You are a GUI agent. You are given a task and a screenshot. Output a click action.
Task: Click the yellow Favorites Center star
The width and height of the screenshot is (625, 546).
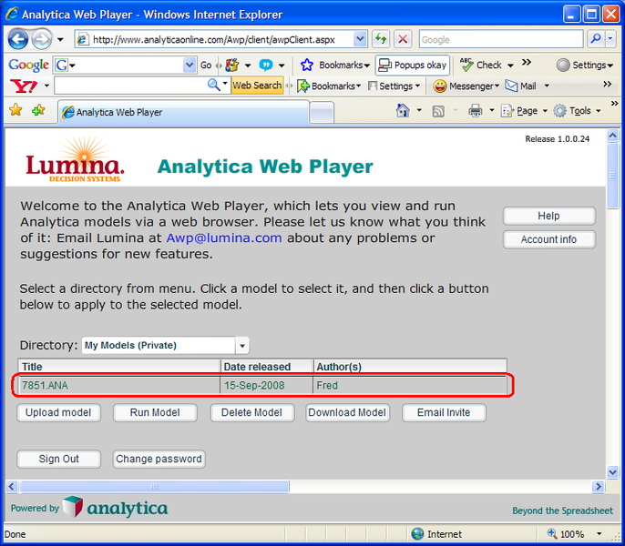click(x=15, y=110)
